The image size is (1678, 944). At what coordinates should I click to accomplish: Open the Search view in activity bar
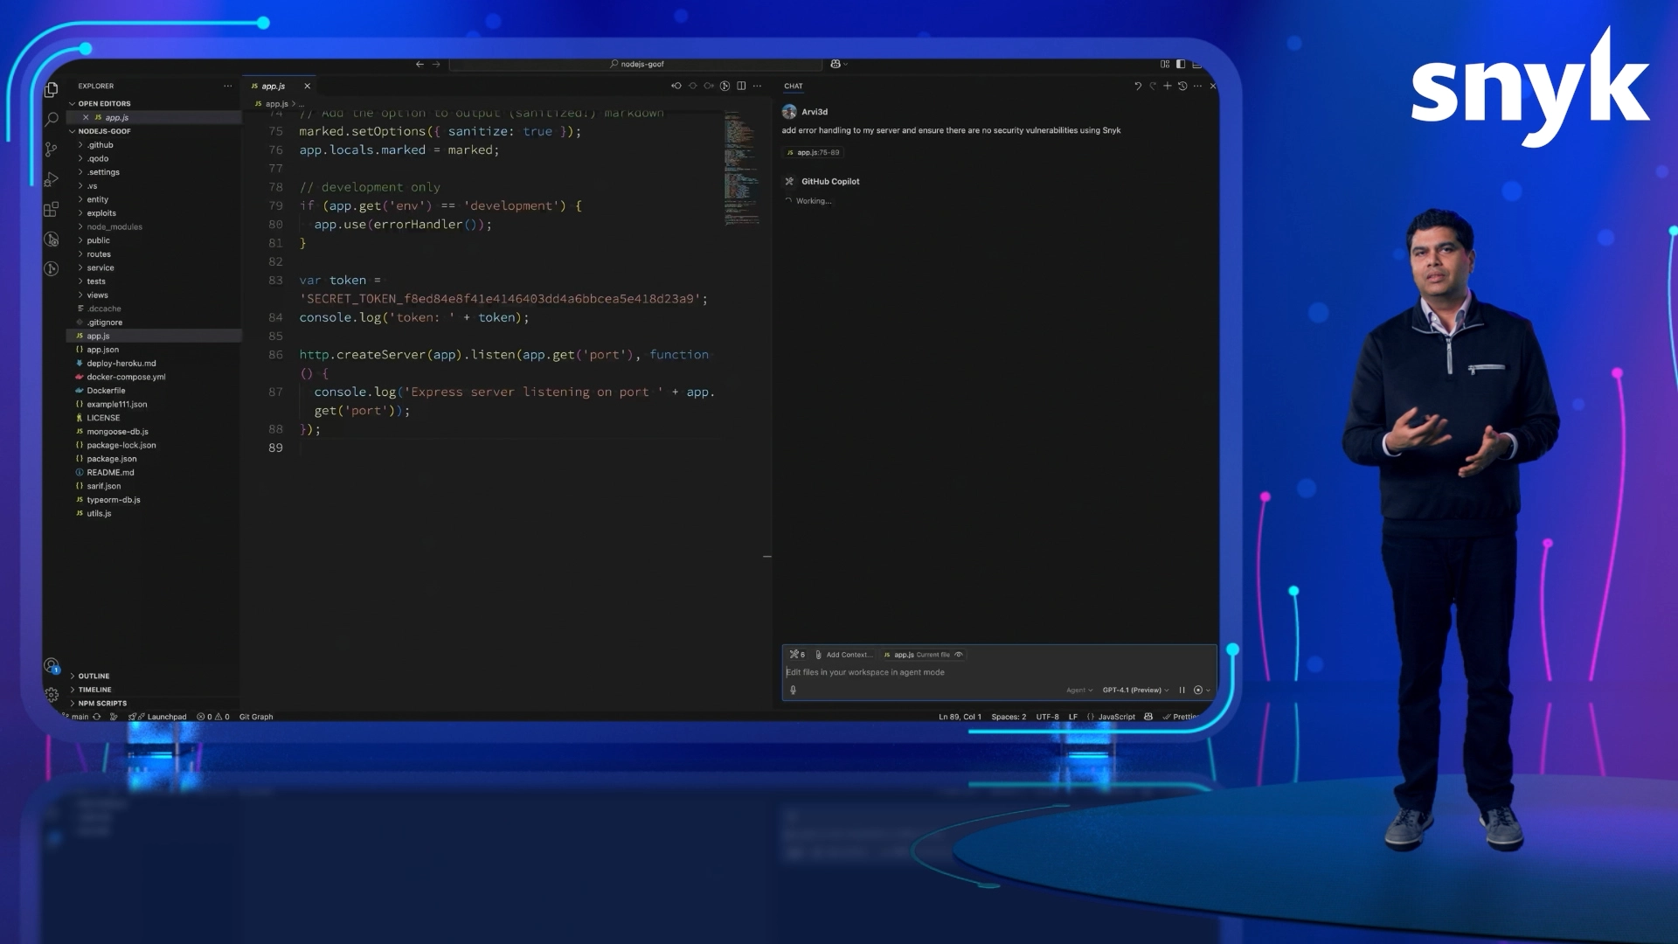coord(52,119)
